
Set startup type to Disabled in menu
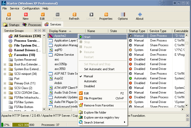(x=89, y=86)
